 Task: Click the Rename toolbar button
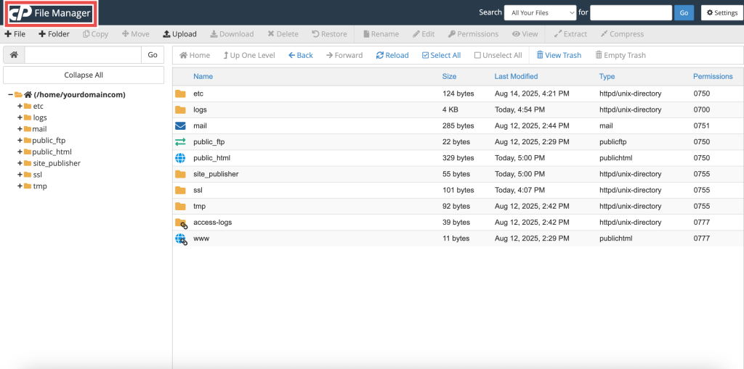pos(381,34)
